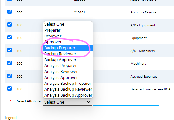Select Analysis Reviewer option
174x120 pixels.
[x=68, y=72]
